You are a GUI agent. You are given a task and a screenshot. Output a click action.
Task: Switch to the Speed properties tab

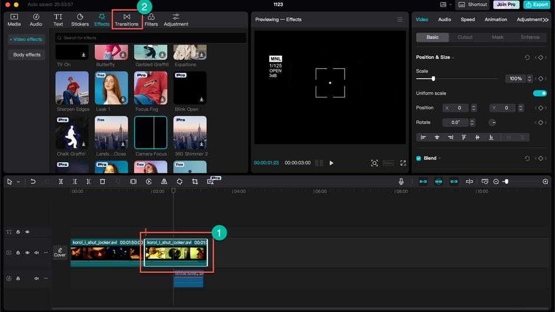click(467, 19)
